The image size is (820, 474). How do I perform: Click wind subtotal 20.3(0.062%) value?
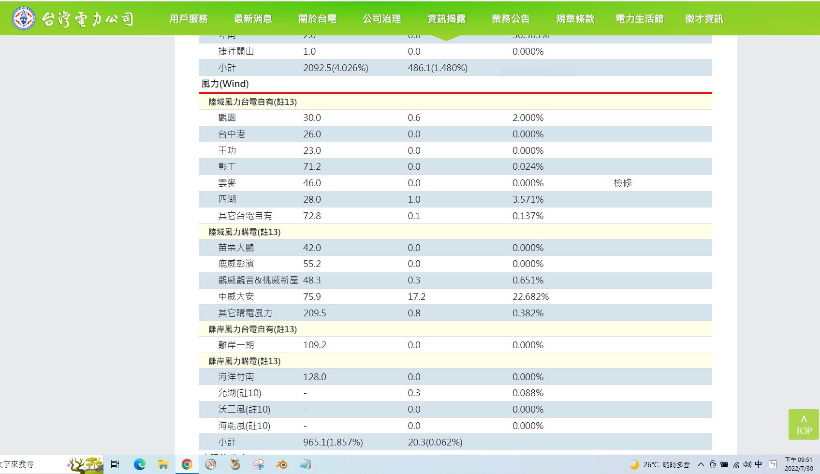pyautogui.click(x=435, y=442)
